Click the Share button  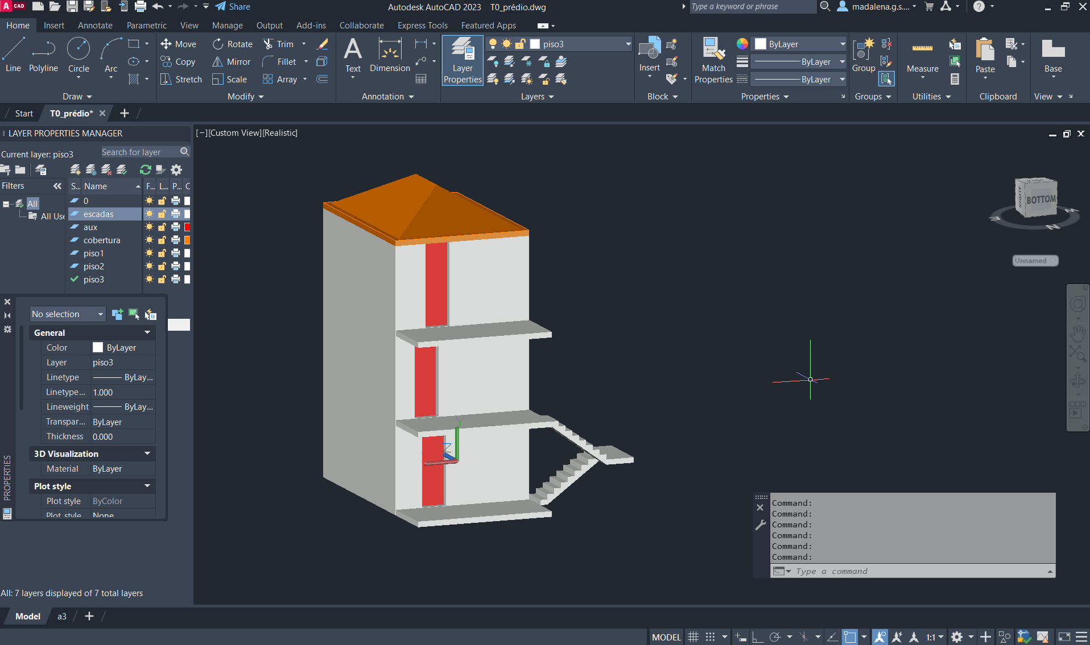coord(233,7)
